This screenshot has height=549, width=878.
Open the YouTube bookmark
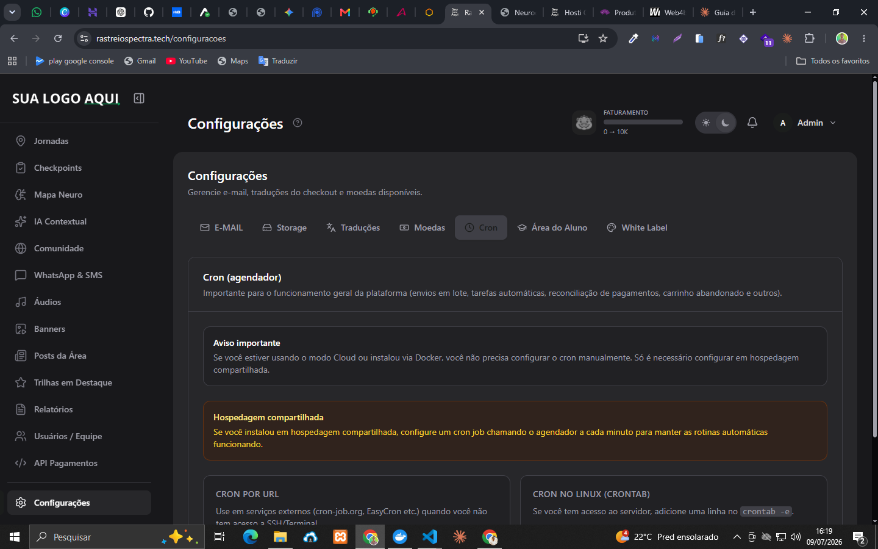[187, 61]
